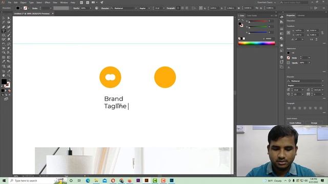Toggle the constrain width and height link
This screenshot has height=184, width=328.
point(322,33)
